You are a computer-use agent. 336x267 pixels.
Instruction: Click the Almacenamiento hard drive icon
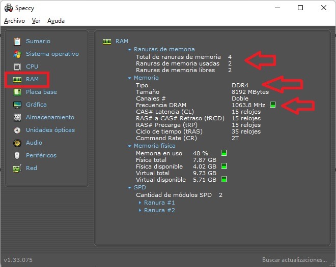point(17,117)
